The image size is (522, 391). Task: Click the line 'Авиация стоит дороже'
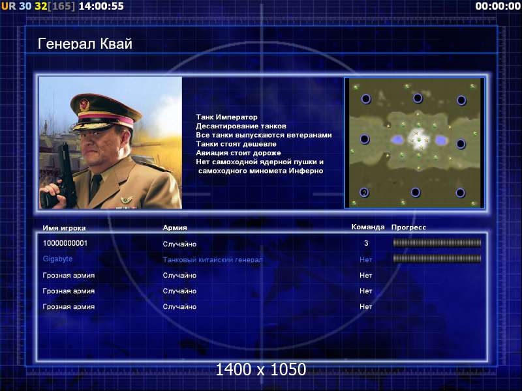238,153
